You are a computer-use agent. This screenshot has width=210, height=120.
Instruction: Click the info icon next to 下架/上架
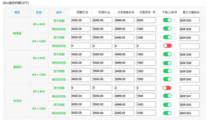(x=176, y=12)
